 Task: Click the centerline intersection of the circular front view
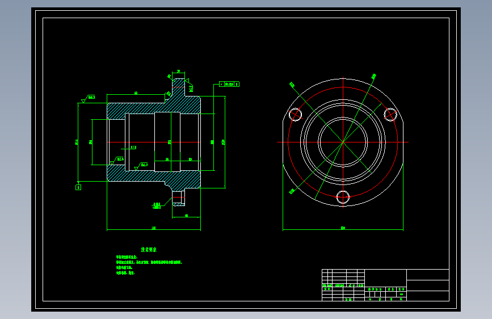(x=343, y=142)
